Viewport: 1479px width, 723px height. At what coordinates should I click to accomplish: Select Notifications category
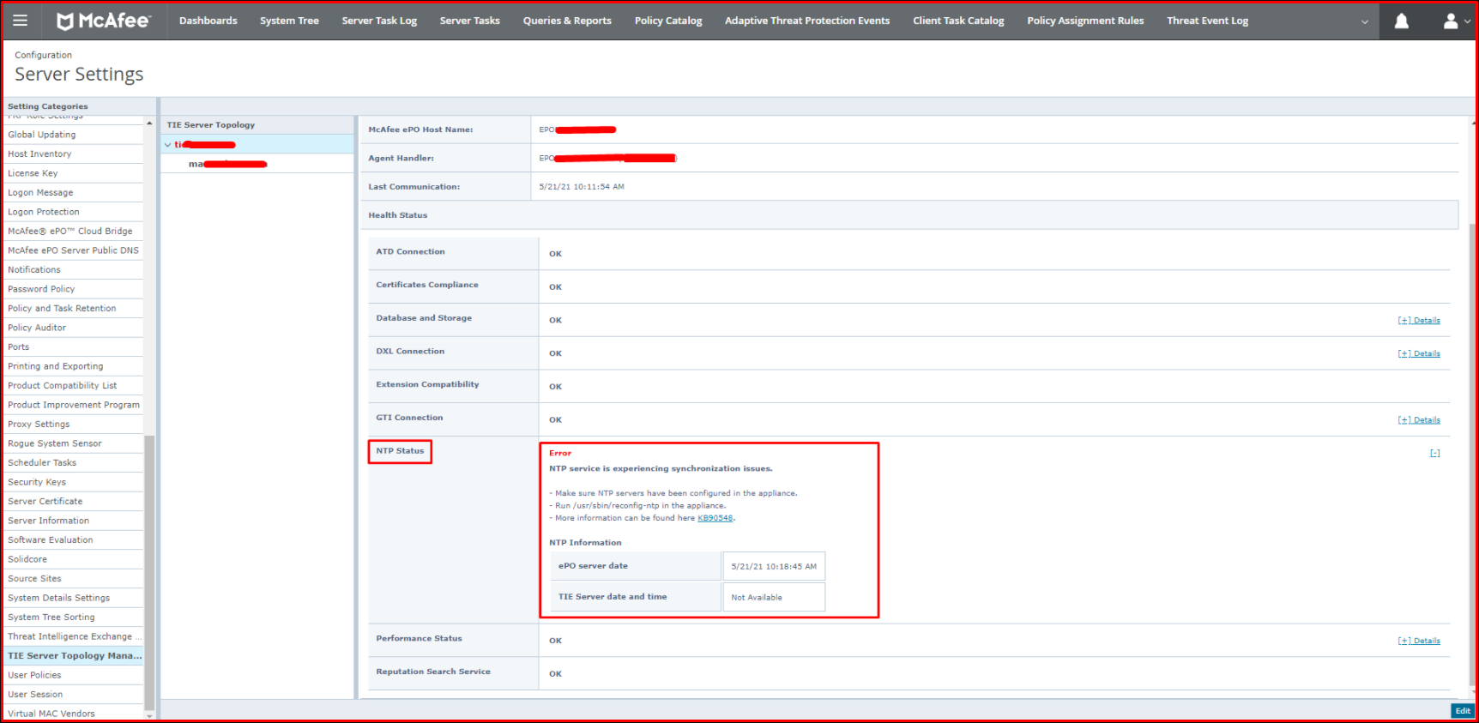[73, 270]
